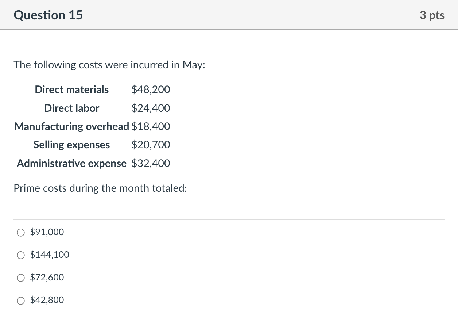The width and height of the screenshot is (458, 325).
Task: Choose the $72,600 answer option
Action: click(x=47, y=278)
